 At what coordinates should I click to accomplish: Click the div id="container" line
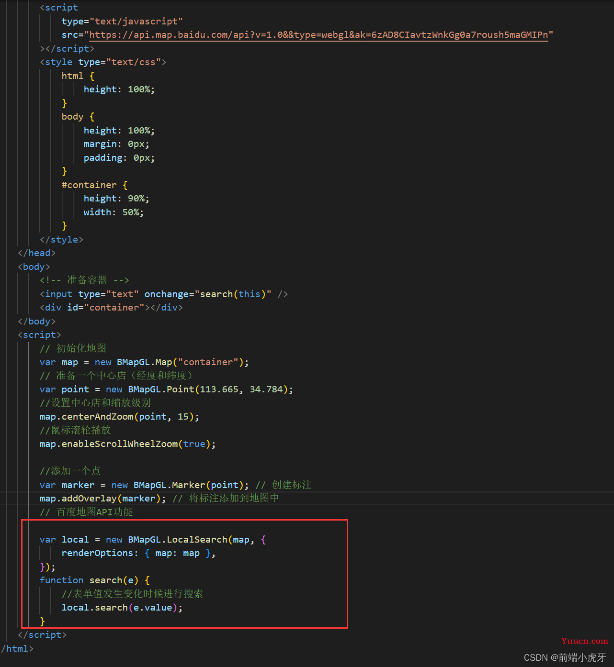click(x=111, y=308)
